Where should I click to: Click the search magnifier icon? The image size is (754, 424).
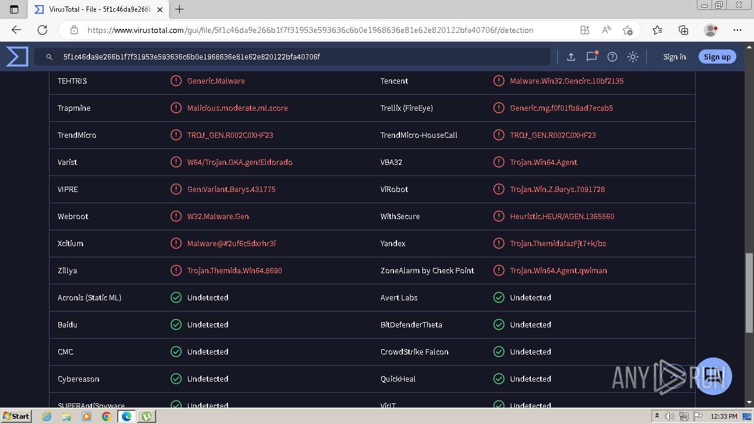(x=49, y=57)
